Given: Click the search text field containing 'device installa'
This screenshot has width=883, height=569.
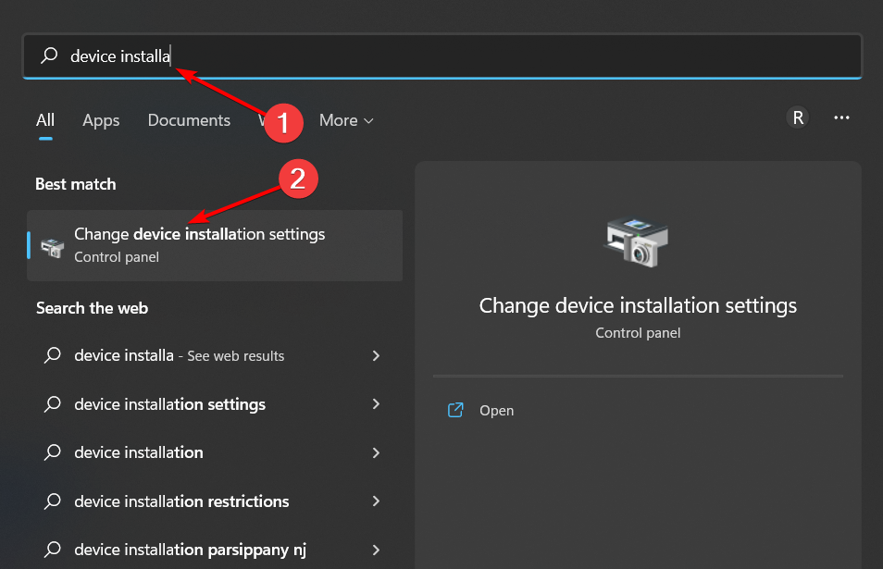Looking at the screenshot, I should tap(442, 56).
